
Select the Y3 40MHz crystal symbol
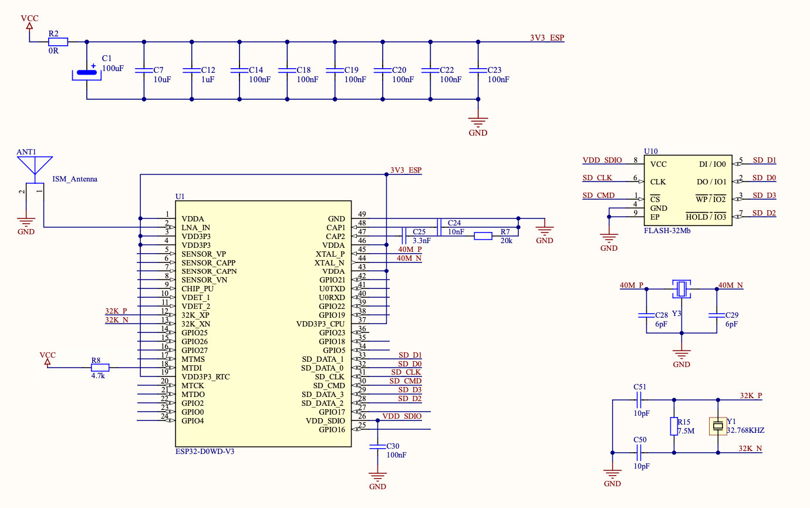681,288
